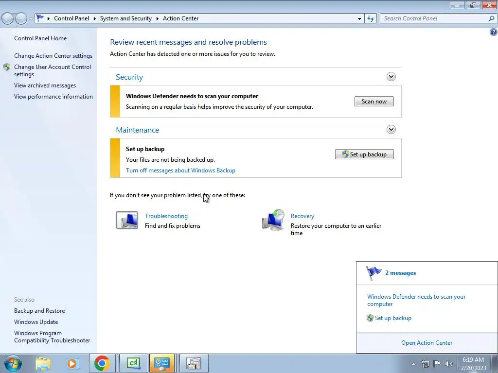Open the address bar history dropdown

(x=359, y=18)
